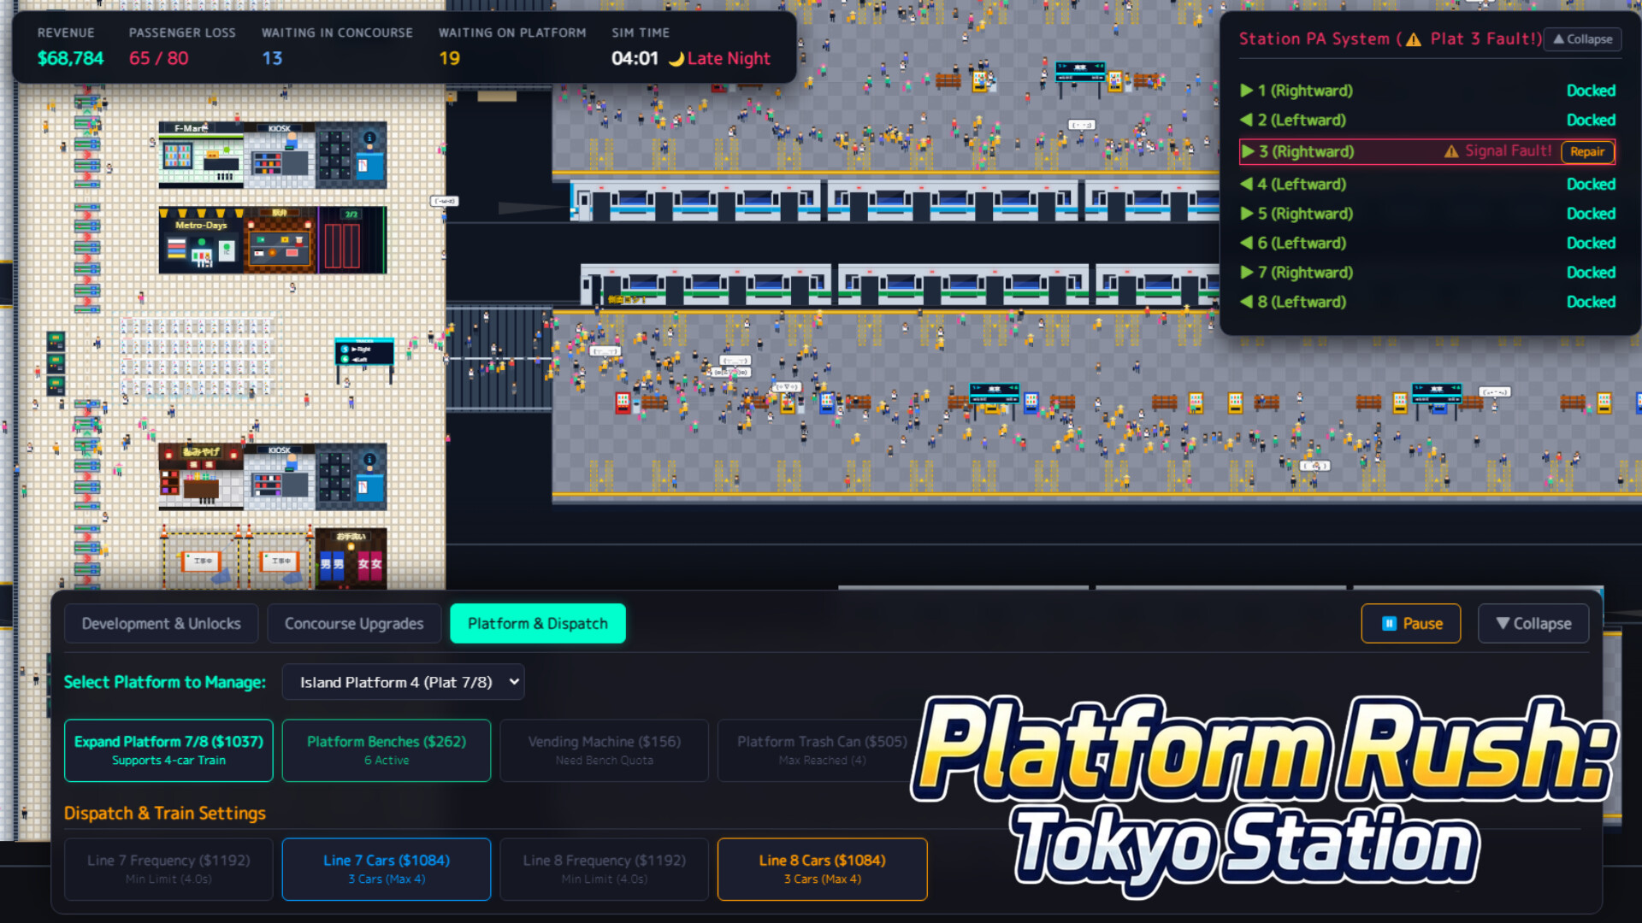Click the warning icon in PA System title

coord(1414,39)
